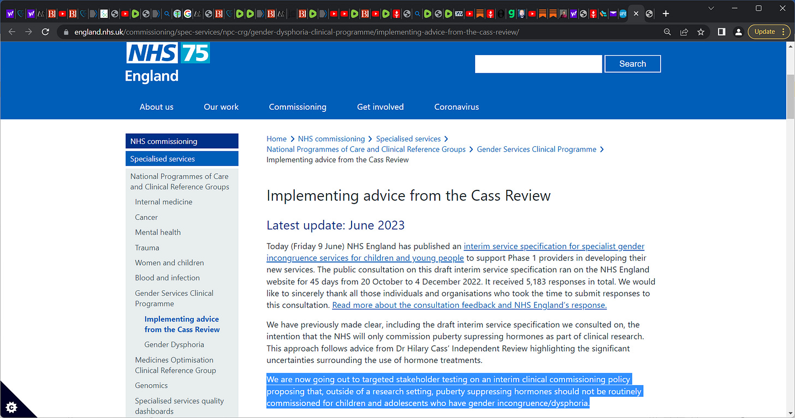Click the 'Latest update: June 2023' heading
Screen dimensions: 795x418
coord(335,225)
